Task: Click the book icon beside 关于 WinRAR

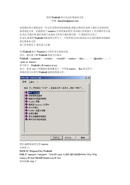Action: point(26,93)
